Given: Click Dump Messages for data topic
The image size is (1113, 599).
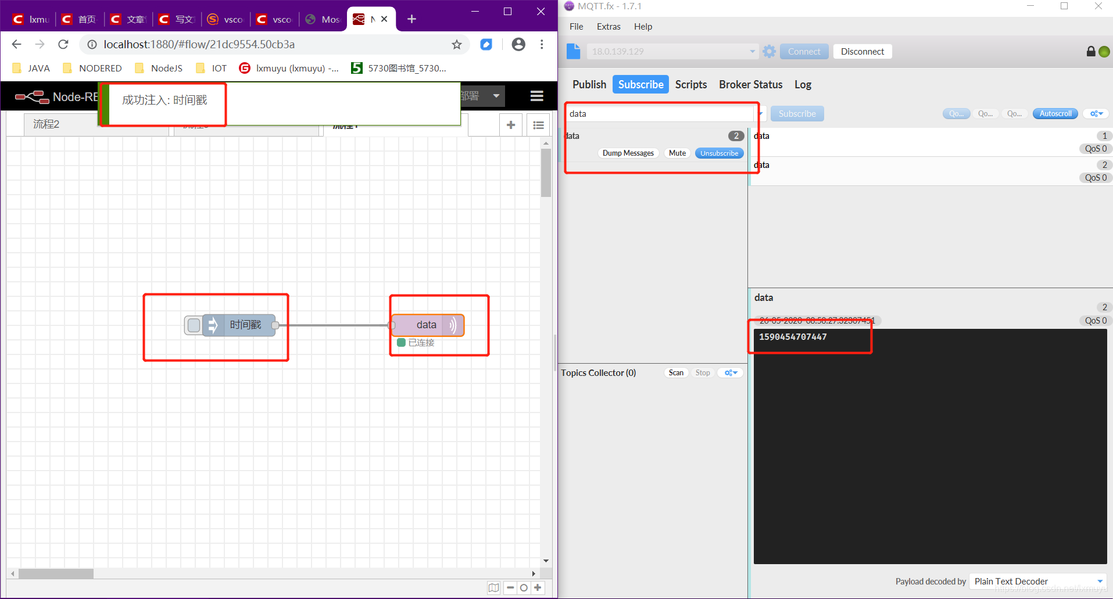Looking at the screenshot, I should [x=628, y=153].
